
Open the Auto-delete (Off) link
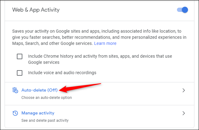click(39, 90)
